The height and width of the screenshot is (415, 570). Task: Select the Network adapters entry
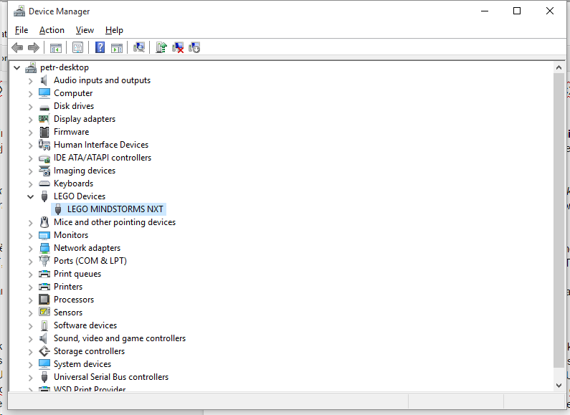pos(87,248)
